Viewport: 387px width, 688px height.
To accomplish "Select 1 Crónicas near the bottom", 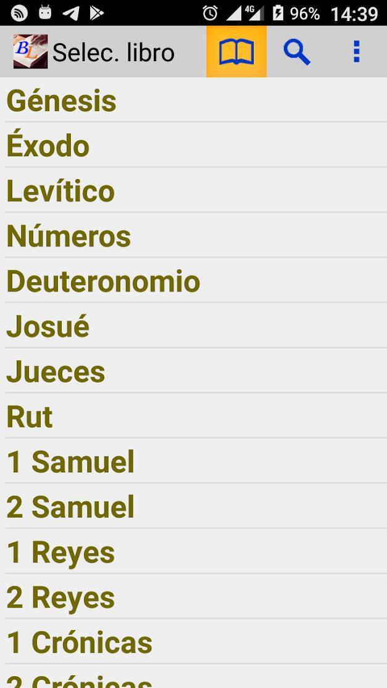I will (x=79, y=642).
